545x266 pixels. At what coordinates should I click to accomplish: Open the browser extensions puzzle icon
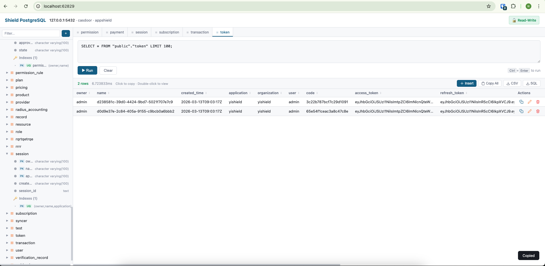[513, 6]
